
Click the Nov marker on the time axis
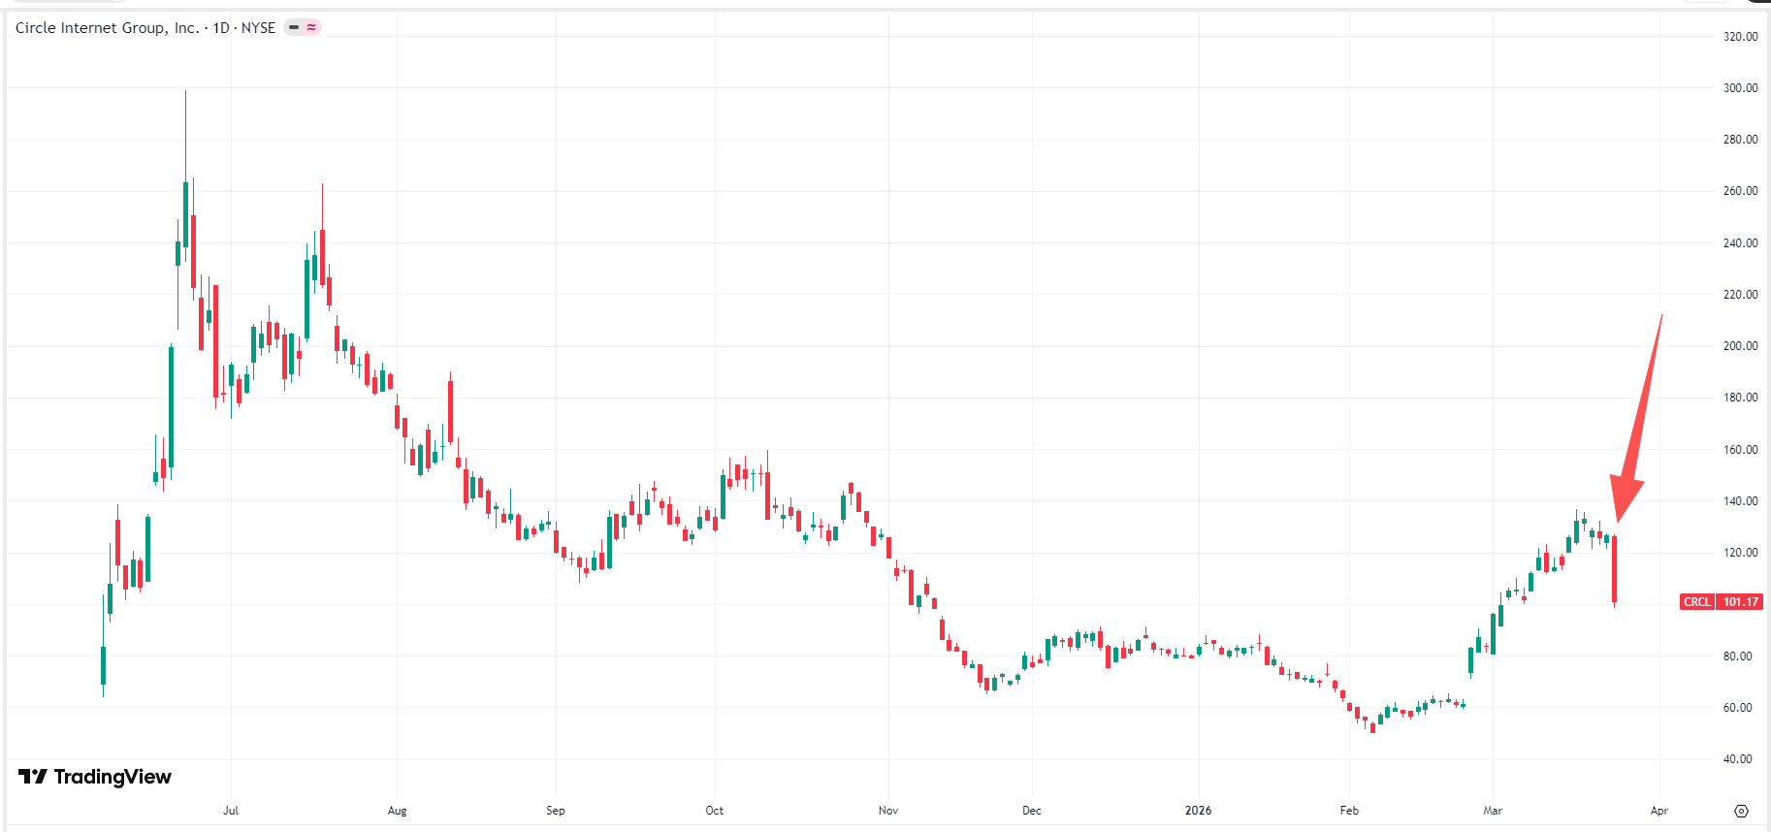coord(888,811)
